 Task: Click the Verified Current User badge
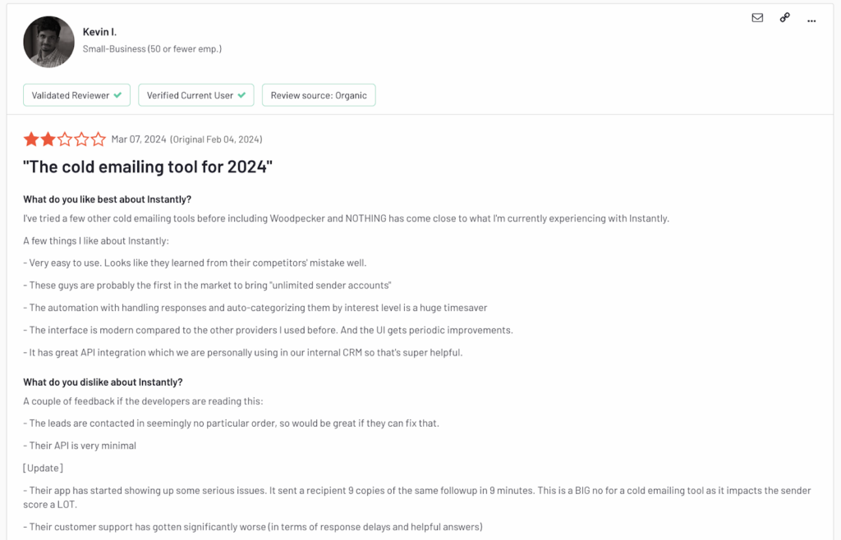[x=195, y=94]
